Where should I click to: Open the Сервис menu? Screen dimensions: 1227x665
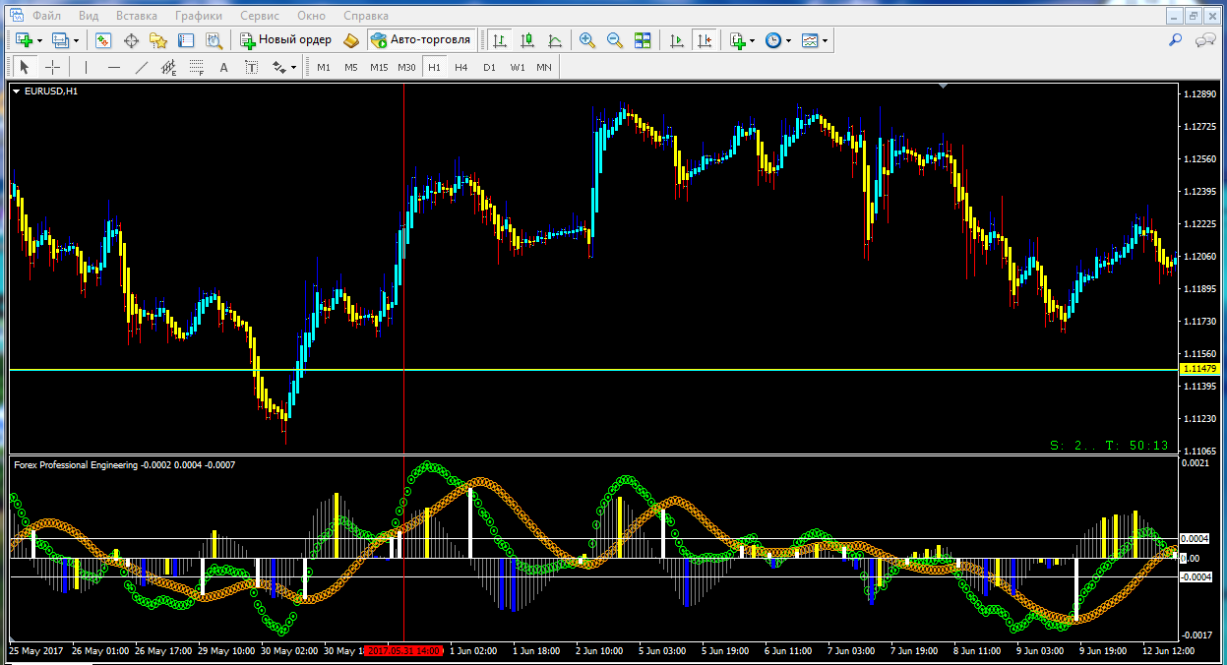(x=259, y=16)
